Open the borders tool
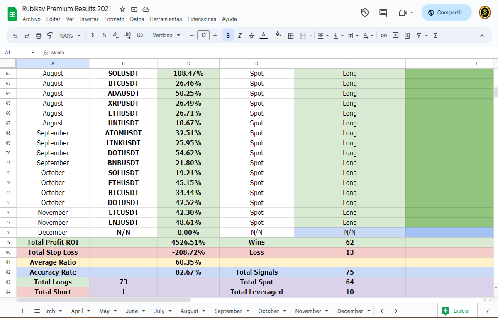The width and height of the screenshot is (498, 318). pyautogui.click(x=291, y=36)
